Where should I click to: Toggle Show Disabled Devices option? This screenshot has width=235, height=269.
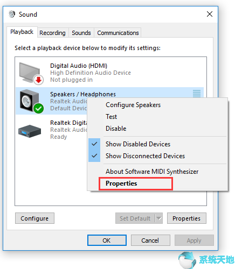coord(138,144)
